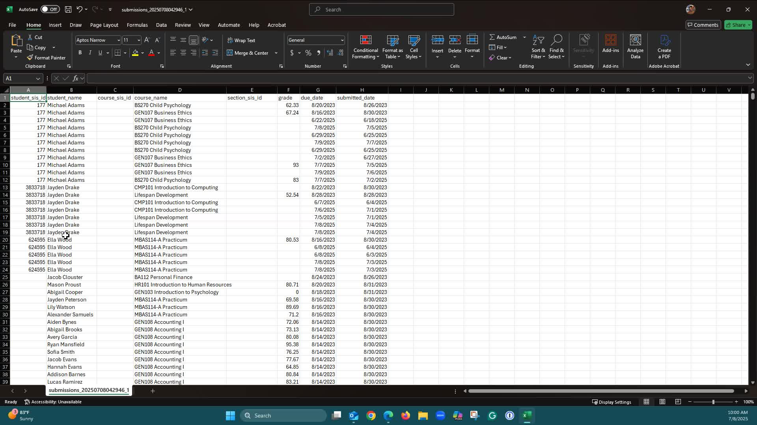
Task: Open Analyze Data pane
Action: pyautogui.click(x=635, y=47)
